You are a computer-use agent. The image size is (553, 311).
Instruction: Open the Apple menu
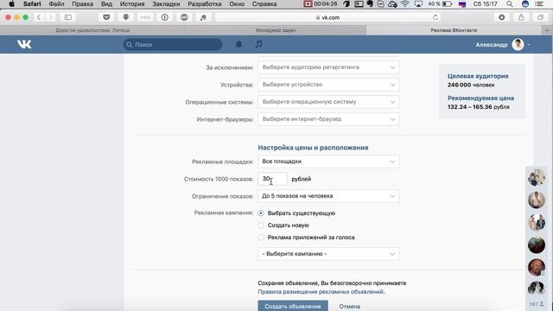[11, 3]
